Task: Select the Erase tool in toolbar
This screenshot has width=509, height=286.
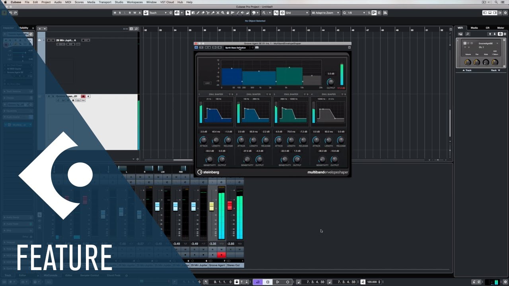Action: (x=203, y=13)
